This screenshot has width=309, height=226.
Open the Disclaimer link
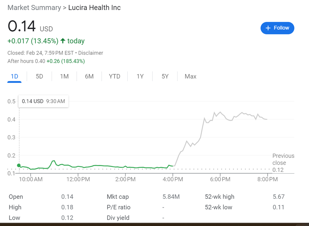tap(90, 53)
